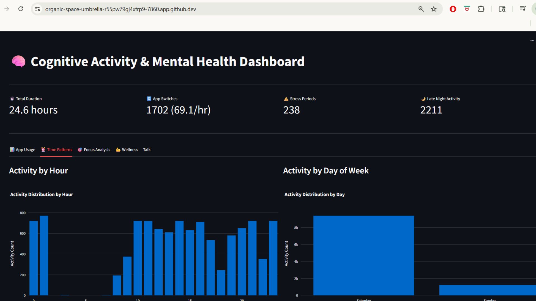Open the Streamlit three-dot main menu
Viewport: 536px width, 301px height.
(532, 41)
